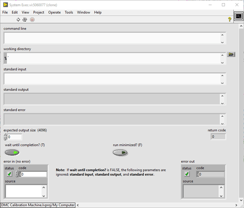This screenshot has width=244, height=208.
Task: Open the Project menu
Action: (x=39, y=13)
